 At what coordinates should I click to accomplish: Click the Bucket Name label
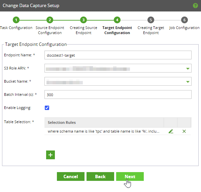coord(18,81)
